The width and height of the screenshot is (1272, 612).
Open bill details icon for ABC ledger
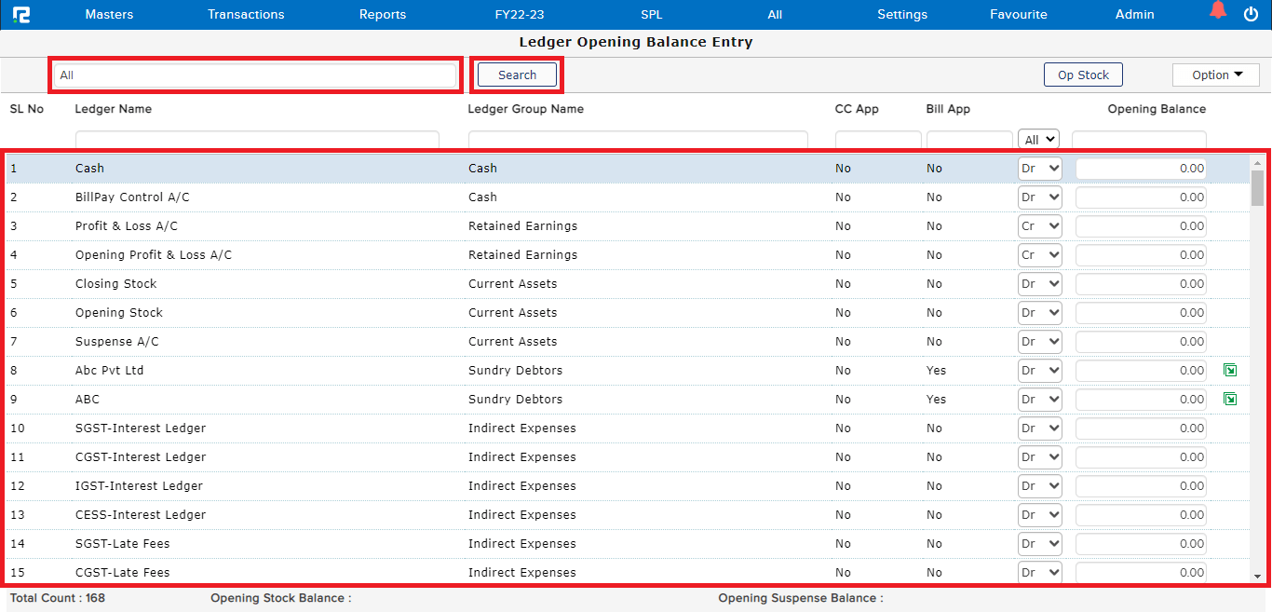(1230, 400)
